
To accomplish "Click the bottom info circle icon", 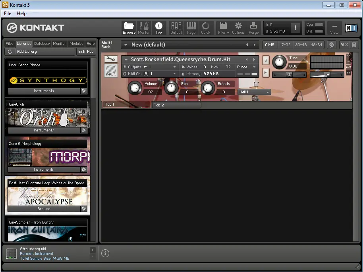I will pos(105,253).
